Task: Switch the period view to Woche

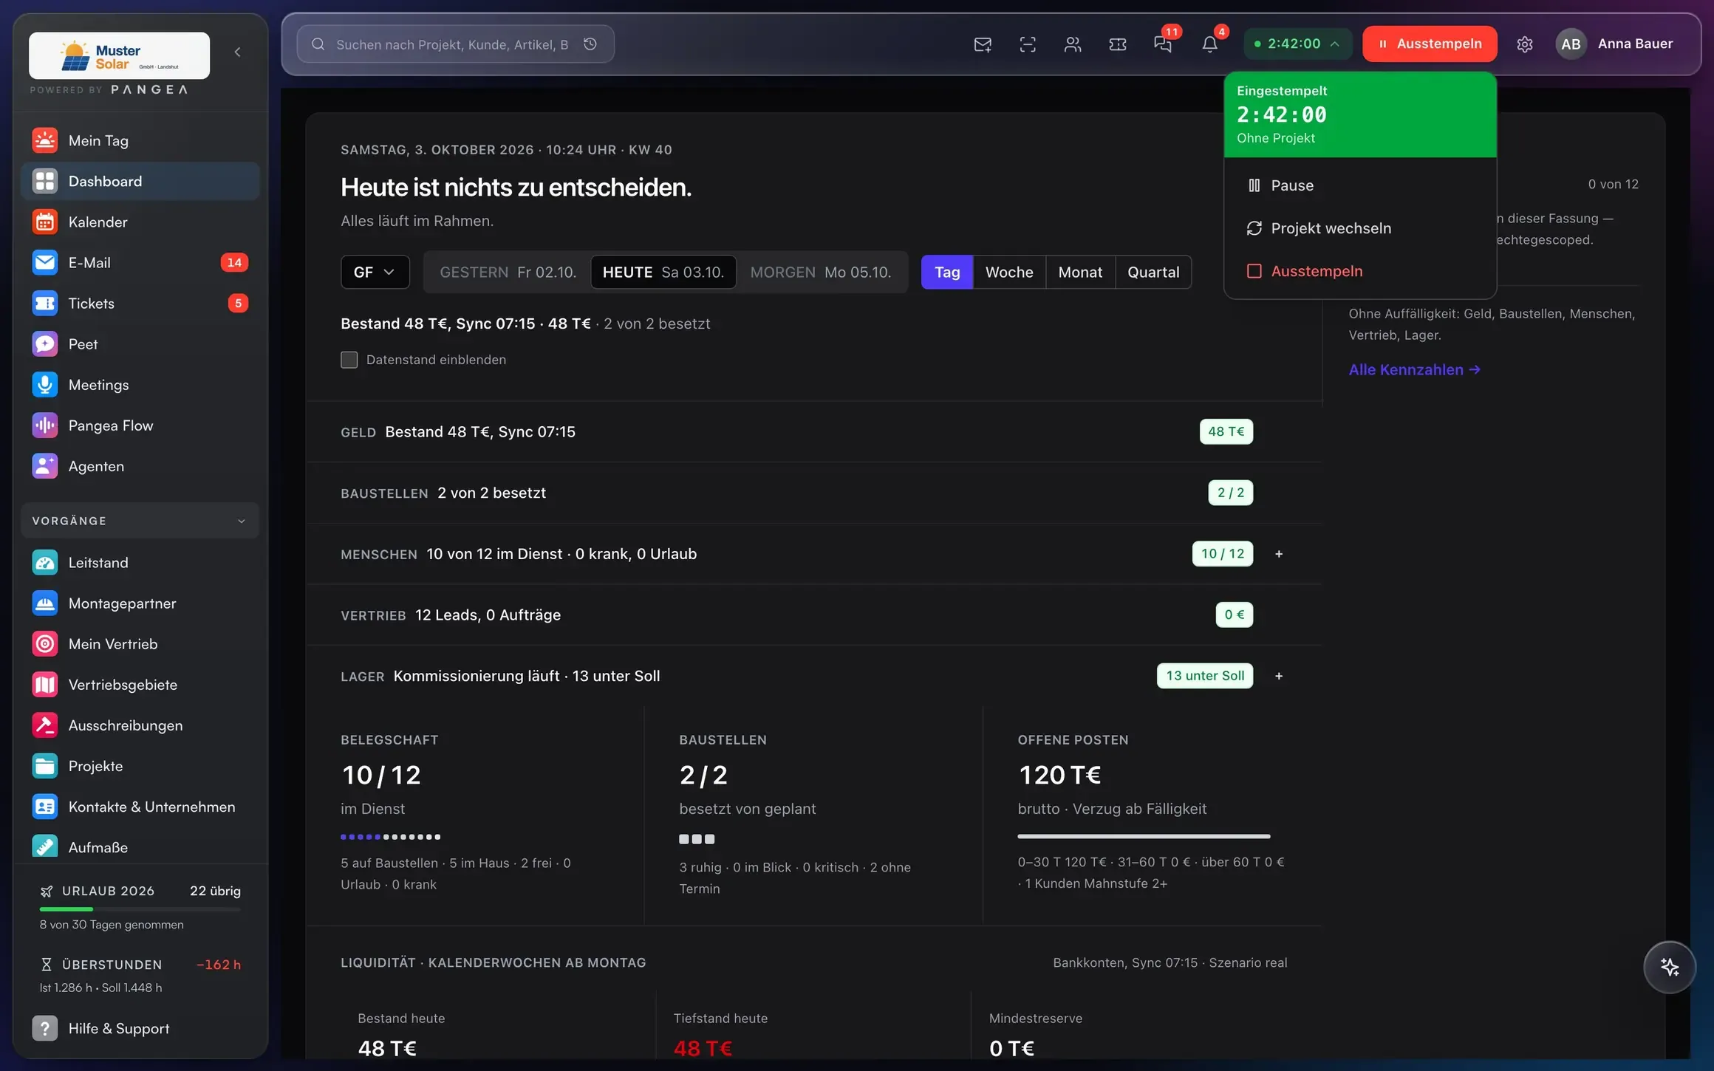Action: pyautogui.click(x=1008, y=272)
